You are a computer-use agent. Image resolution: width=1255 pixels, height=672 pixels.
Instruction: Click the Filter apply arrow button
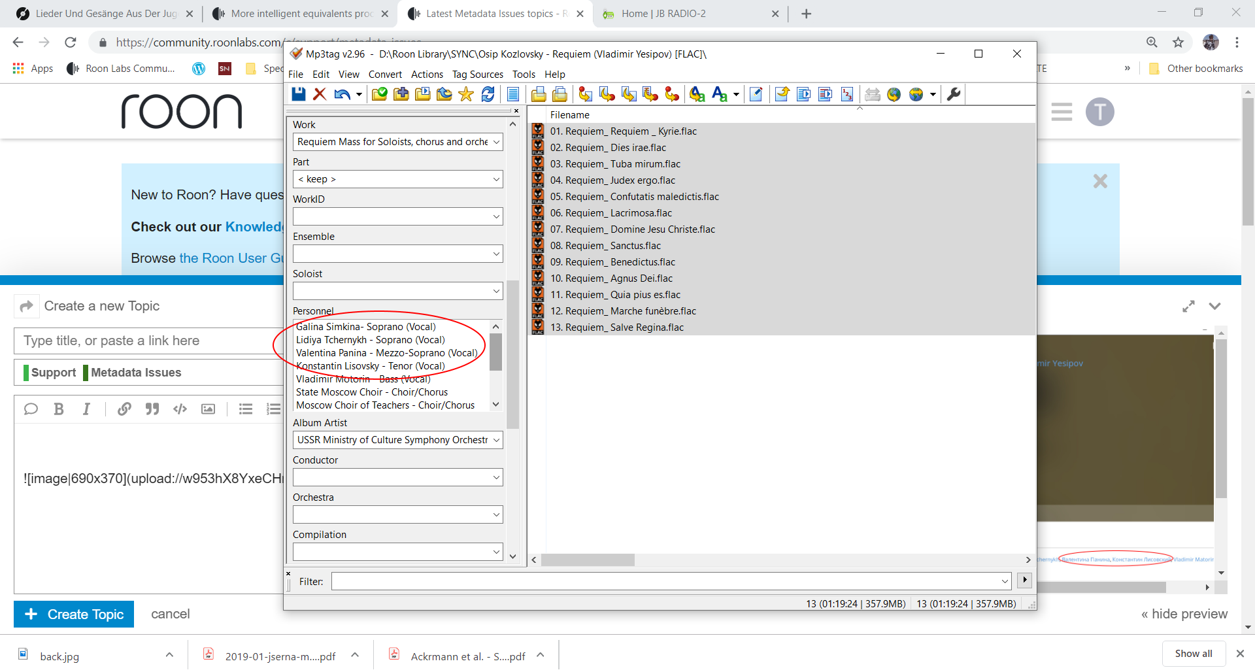(x=1024, y=580)
